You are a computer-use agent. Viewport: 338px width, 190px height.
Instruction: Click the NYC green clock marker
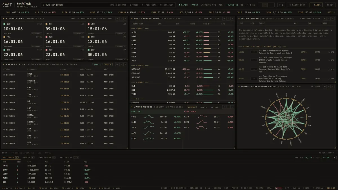tap(5, 24)
